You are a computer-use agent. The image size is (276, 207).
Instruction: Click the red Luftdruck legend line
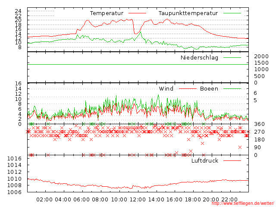pyautogui.click(x=232, y=160)
